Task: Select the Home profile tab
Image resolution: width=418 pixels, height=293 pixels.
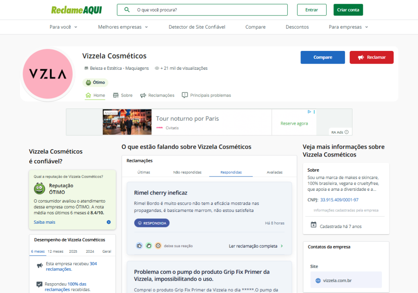Action: [x=95, y=95]
